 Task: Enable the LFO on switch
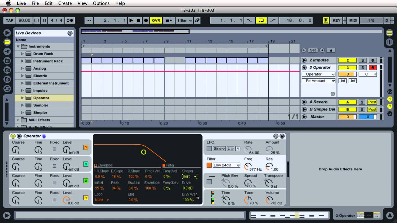[x=209, y=149]
